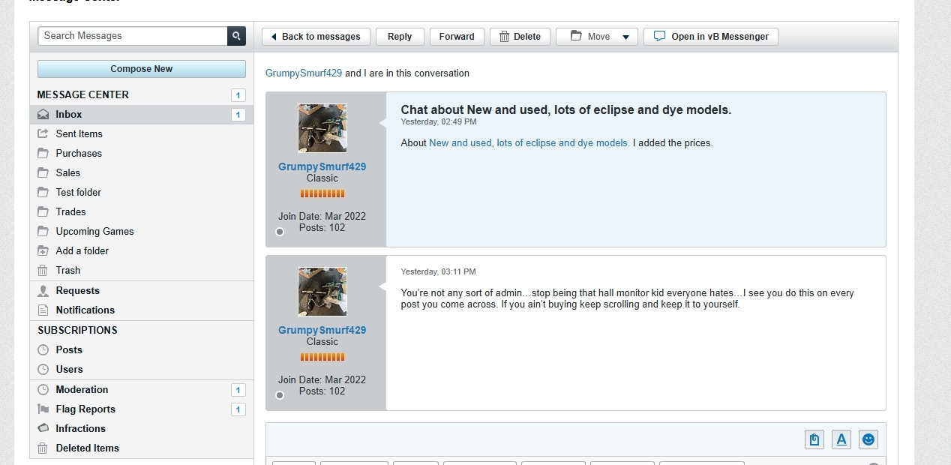Click the MESSAGE CENTER heading
The width and height of the screenshot is (951, 465).
83,95
